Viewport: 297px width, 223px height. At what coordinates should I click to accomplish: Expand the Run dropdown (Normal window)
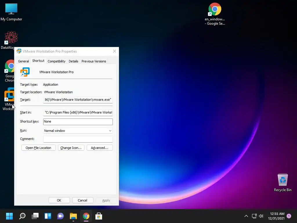[78, 131]
